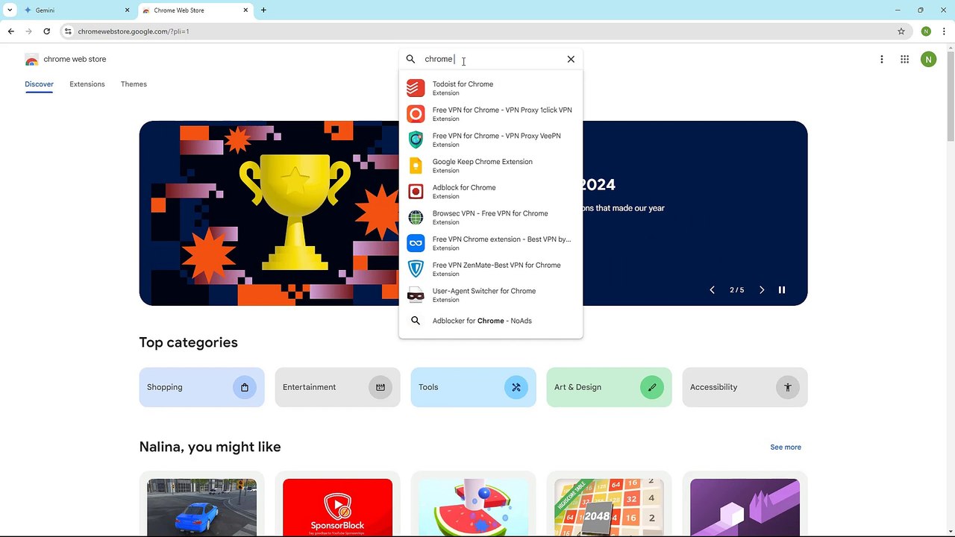Go back to the previous page
Image resolution: width=955 pixels, height=537 pixels.
pyautogui.click(x=10, y=31)
